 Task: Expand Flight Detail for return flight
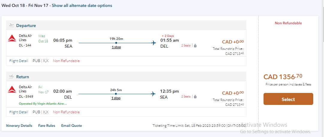point(19,112)
